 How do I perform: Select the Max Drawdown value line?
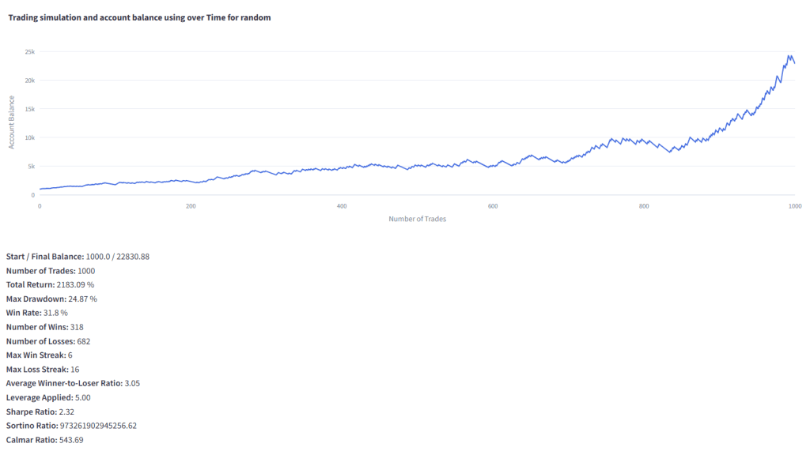[x=51, y=299]
